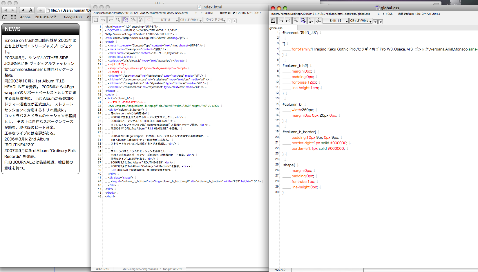Image resolution: width=478 pixels, height=272 pixels.
Task: Click plus button in index.html toolbar
Action: click(x=229, y=21)
